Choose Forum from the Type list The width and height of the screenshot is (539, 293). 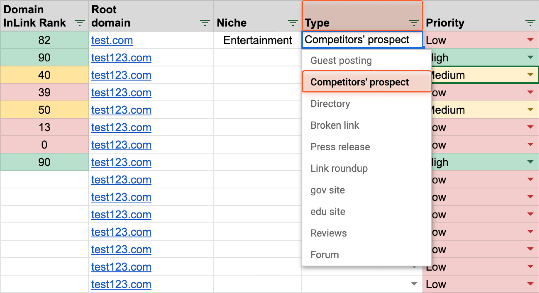pyautogui.click(x=324, y=255)
